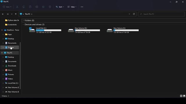Click the Copy toolbar icon
The height and width of the screenshot is (104, 186).
(x=24, y=7)
